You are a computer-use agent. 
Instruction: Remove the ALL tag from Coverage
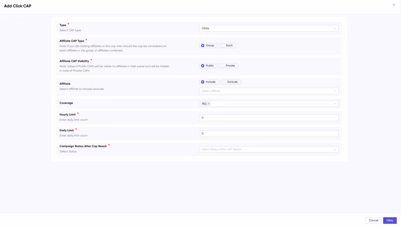click(x=209, y=104)
